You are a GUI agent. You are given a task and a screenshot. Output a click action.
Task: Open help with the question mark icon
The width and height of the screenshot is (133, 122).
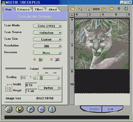(x=119, y=9)
